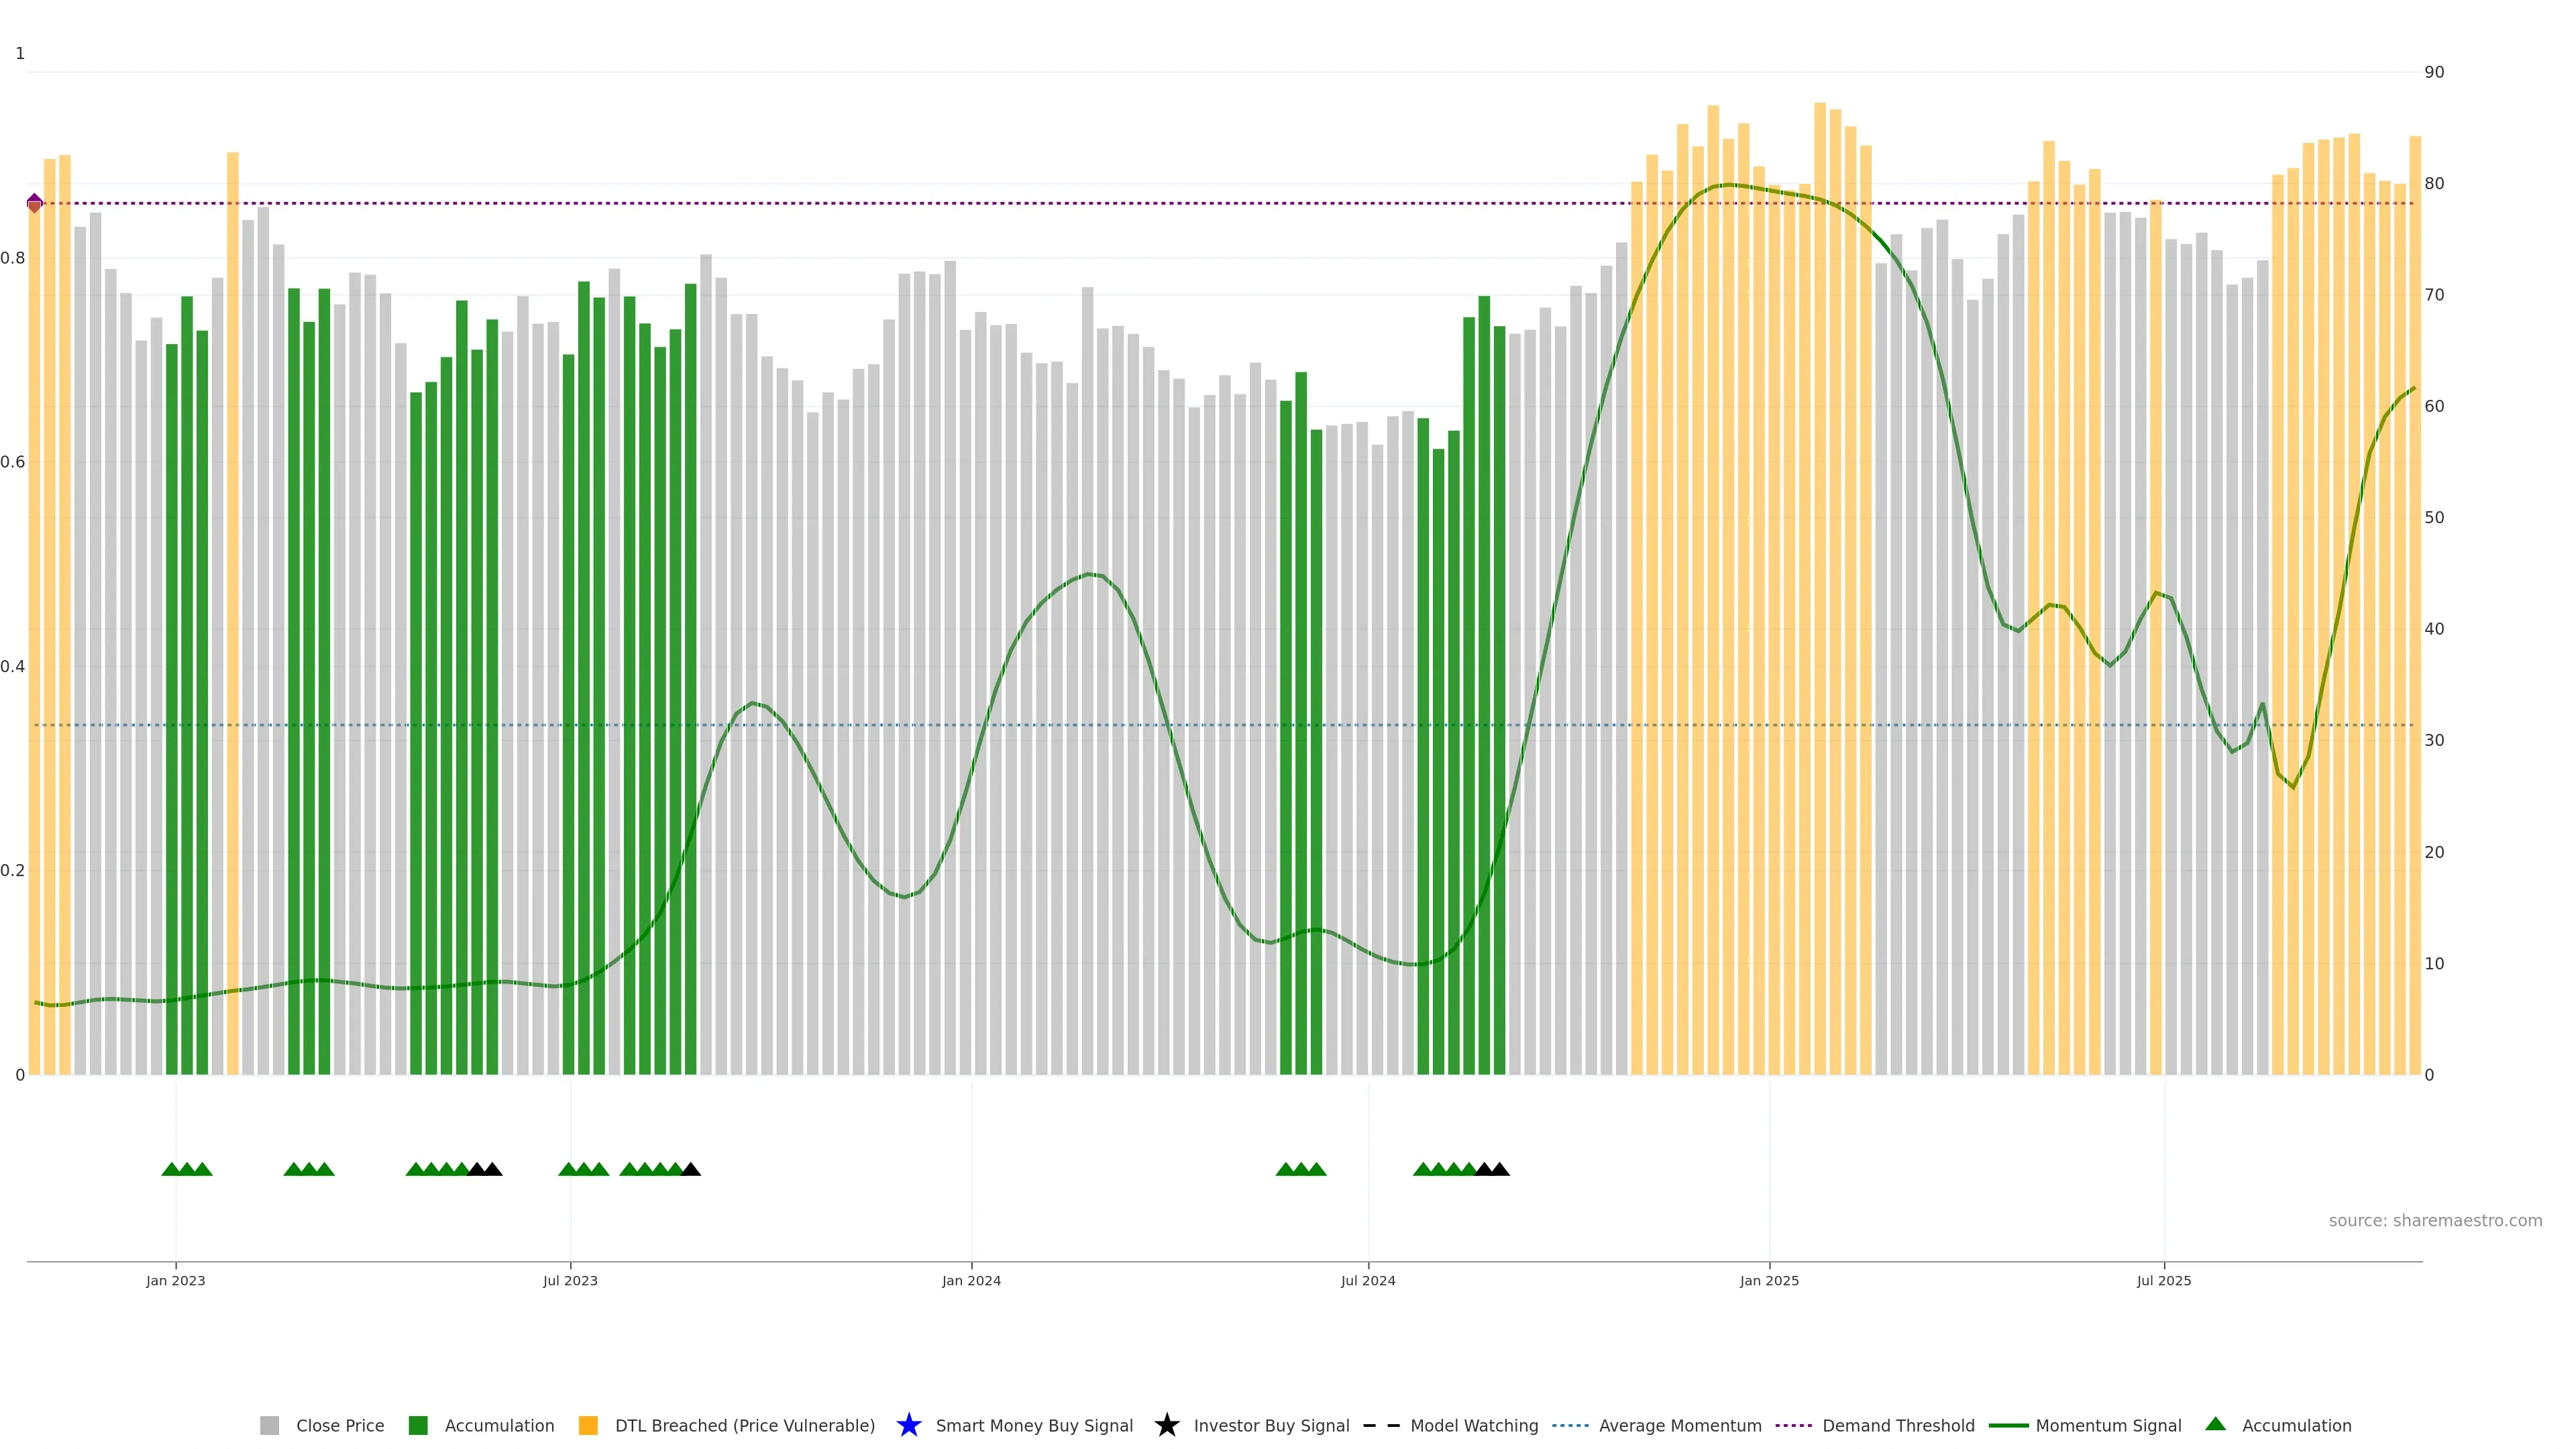Click the Demand Threshold purple dotted icon
Image resolution: width=2576 pixels, height=1449 pixels.
1793,1425
